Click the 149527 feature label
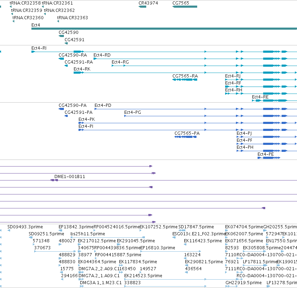This screenshot has height=288, width=297. (148, 269)
